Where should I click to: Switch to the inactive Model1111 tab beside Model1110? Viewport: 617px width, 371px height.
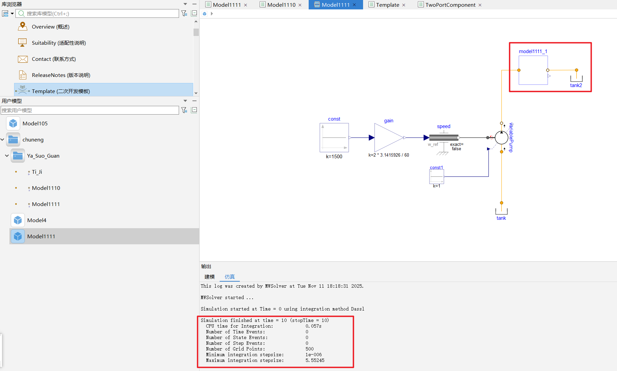pos(227,5)
